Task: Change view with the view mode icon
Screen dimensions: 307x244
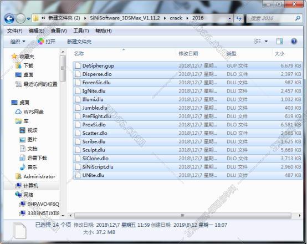Action: [x=257, y=41]
